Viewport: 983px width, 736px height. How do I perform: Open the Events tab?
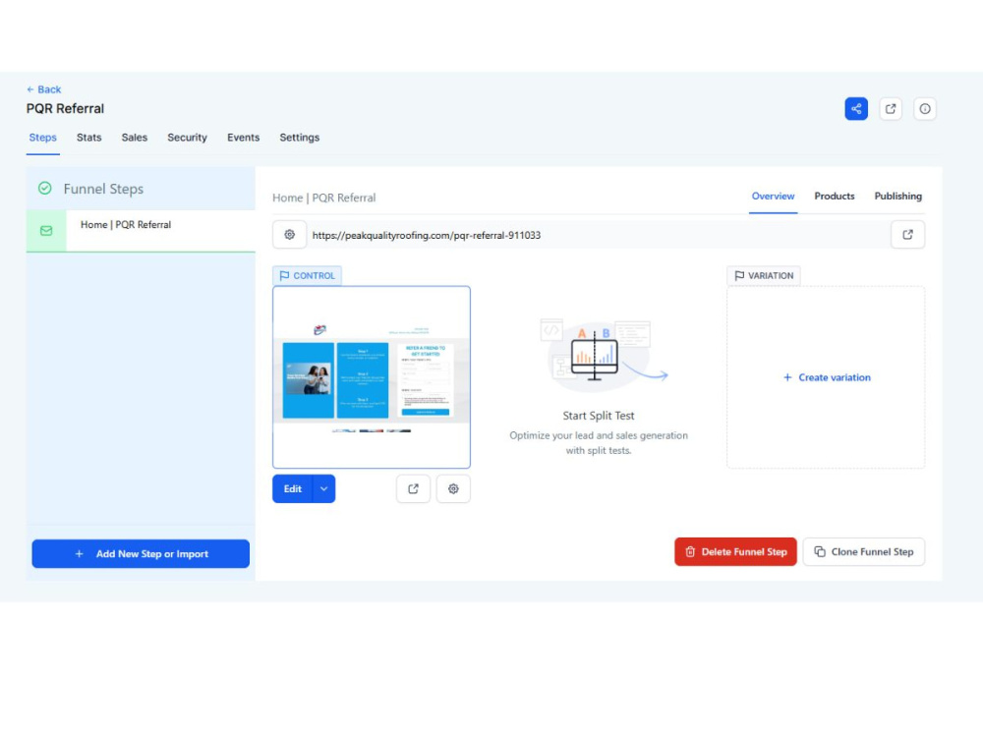[243, 138]
